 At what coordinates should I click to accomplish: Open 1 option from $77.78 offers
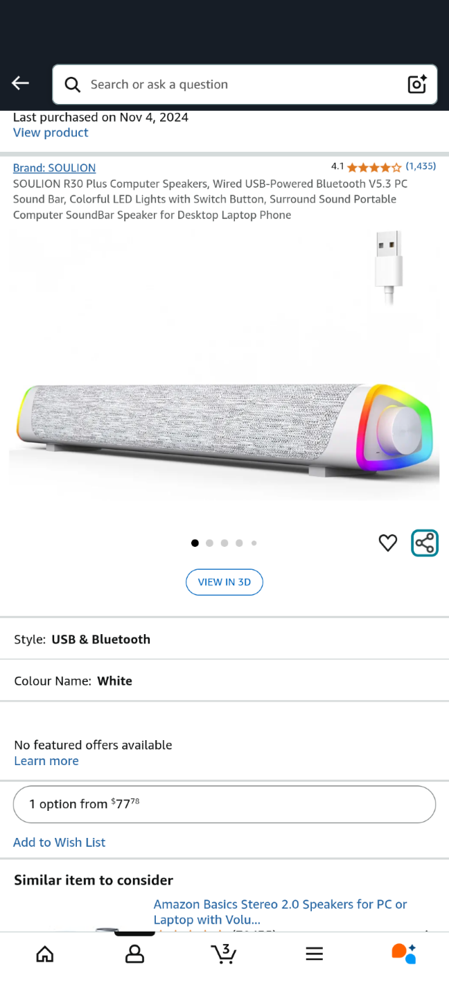[224, 804]
